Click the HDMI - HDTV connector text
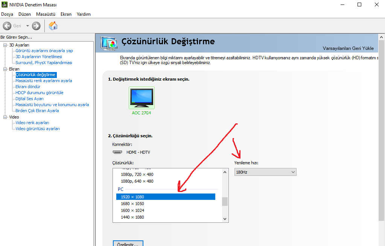Viewport: 385px width, 246px height. 138,152
